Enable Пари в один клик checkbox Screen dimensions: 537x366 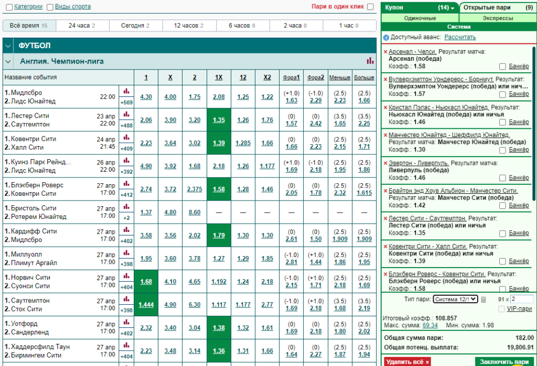(370, 7)
